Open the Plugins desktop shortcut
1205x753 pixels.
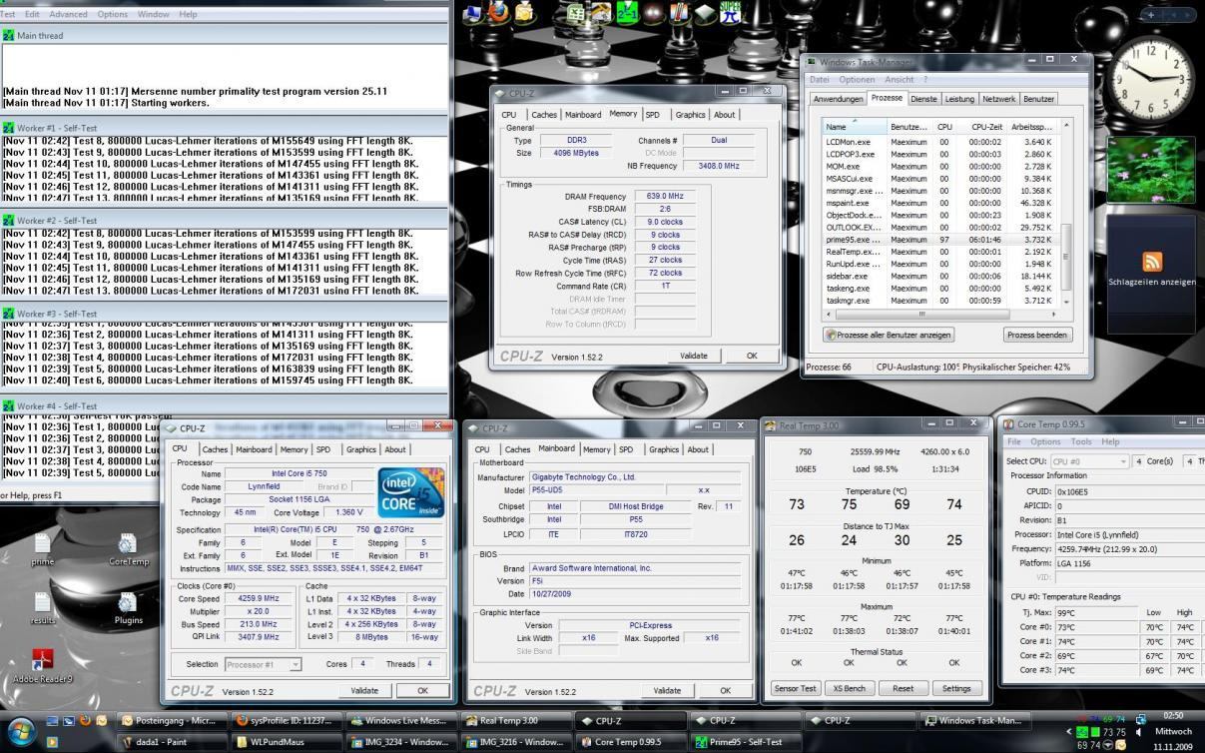coord(128,608)
